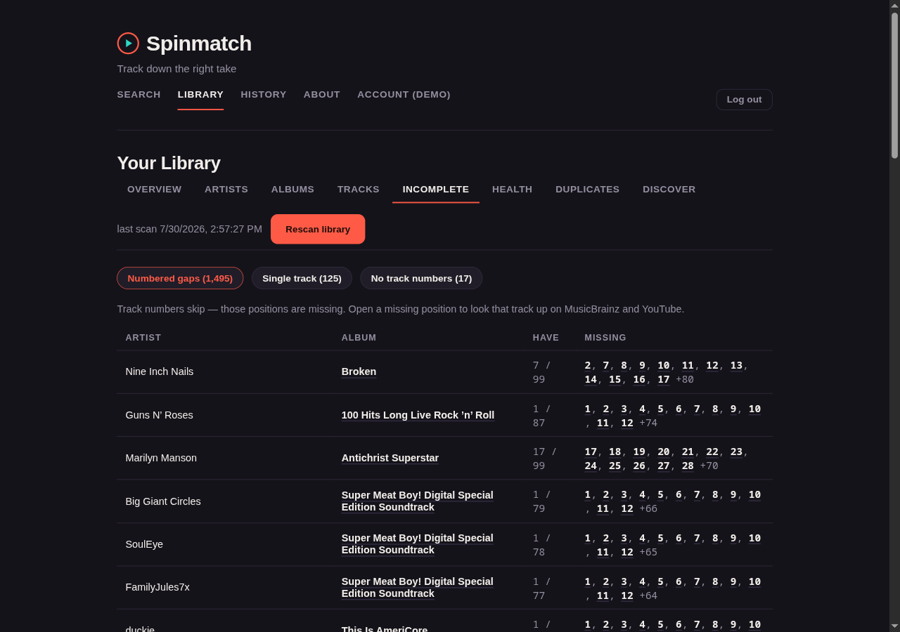The width and height of the screenshot is (900, 632).
Task: Open the Search nav tab
Action: (139, 94)
